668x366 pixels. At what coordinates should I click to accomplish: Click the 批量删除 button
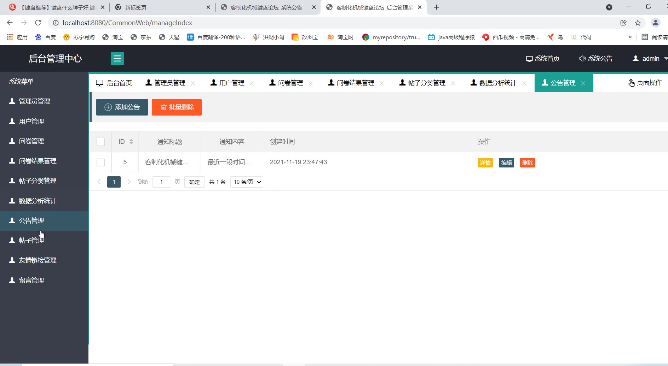177,107
